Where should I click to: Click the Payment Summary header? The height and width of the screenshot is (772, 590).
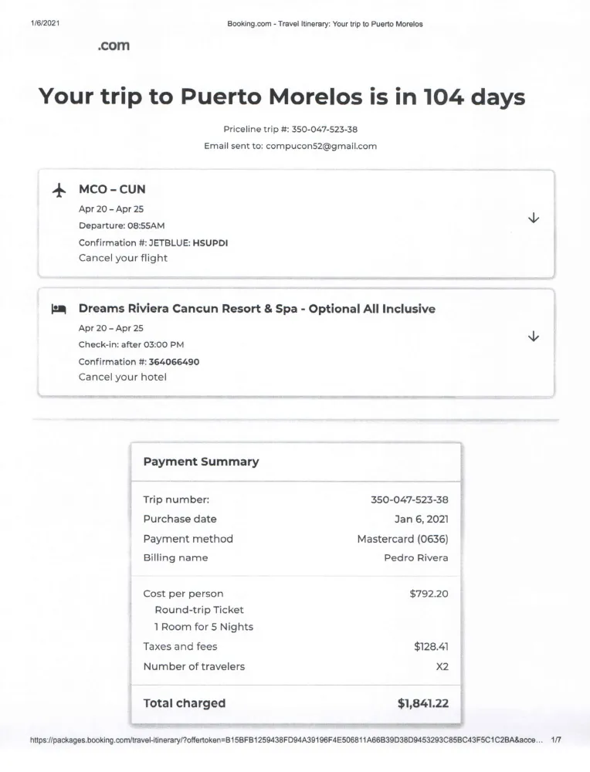click(x=201, y=462)
